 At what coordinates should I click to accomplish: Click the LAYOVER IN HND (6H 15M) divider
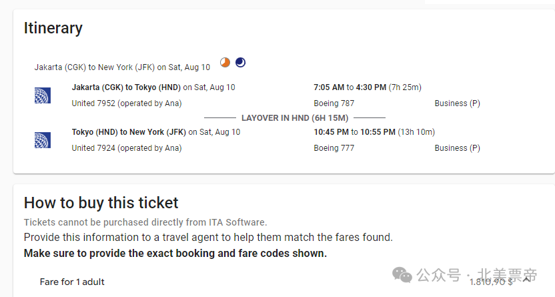click(295, 118)
